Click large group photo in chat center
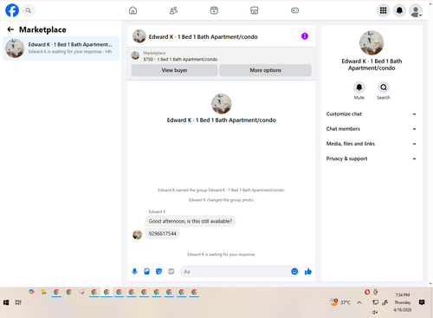This screenshot has width=433, height=318. (x=222, y=104)
